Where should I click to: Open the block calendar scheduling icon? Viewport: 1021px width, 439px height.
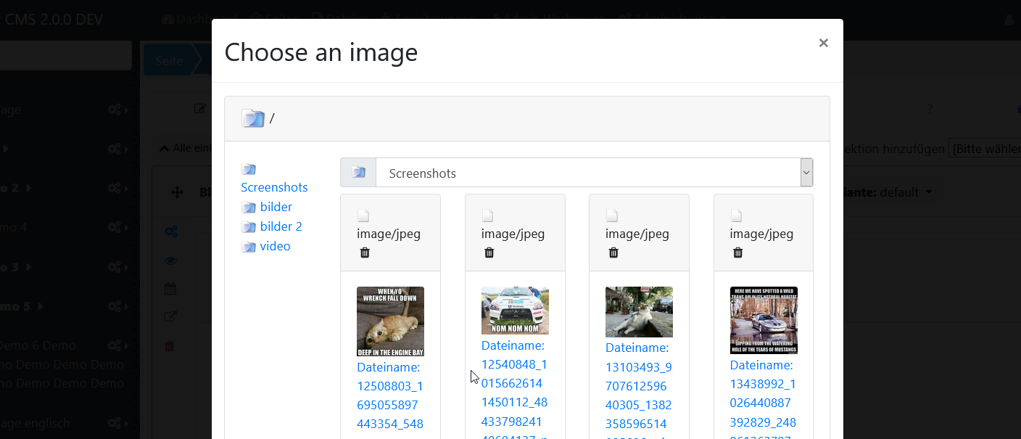click(x=170, y=289)
